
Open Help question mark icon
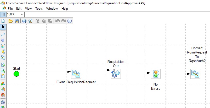tap(70, 21)
